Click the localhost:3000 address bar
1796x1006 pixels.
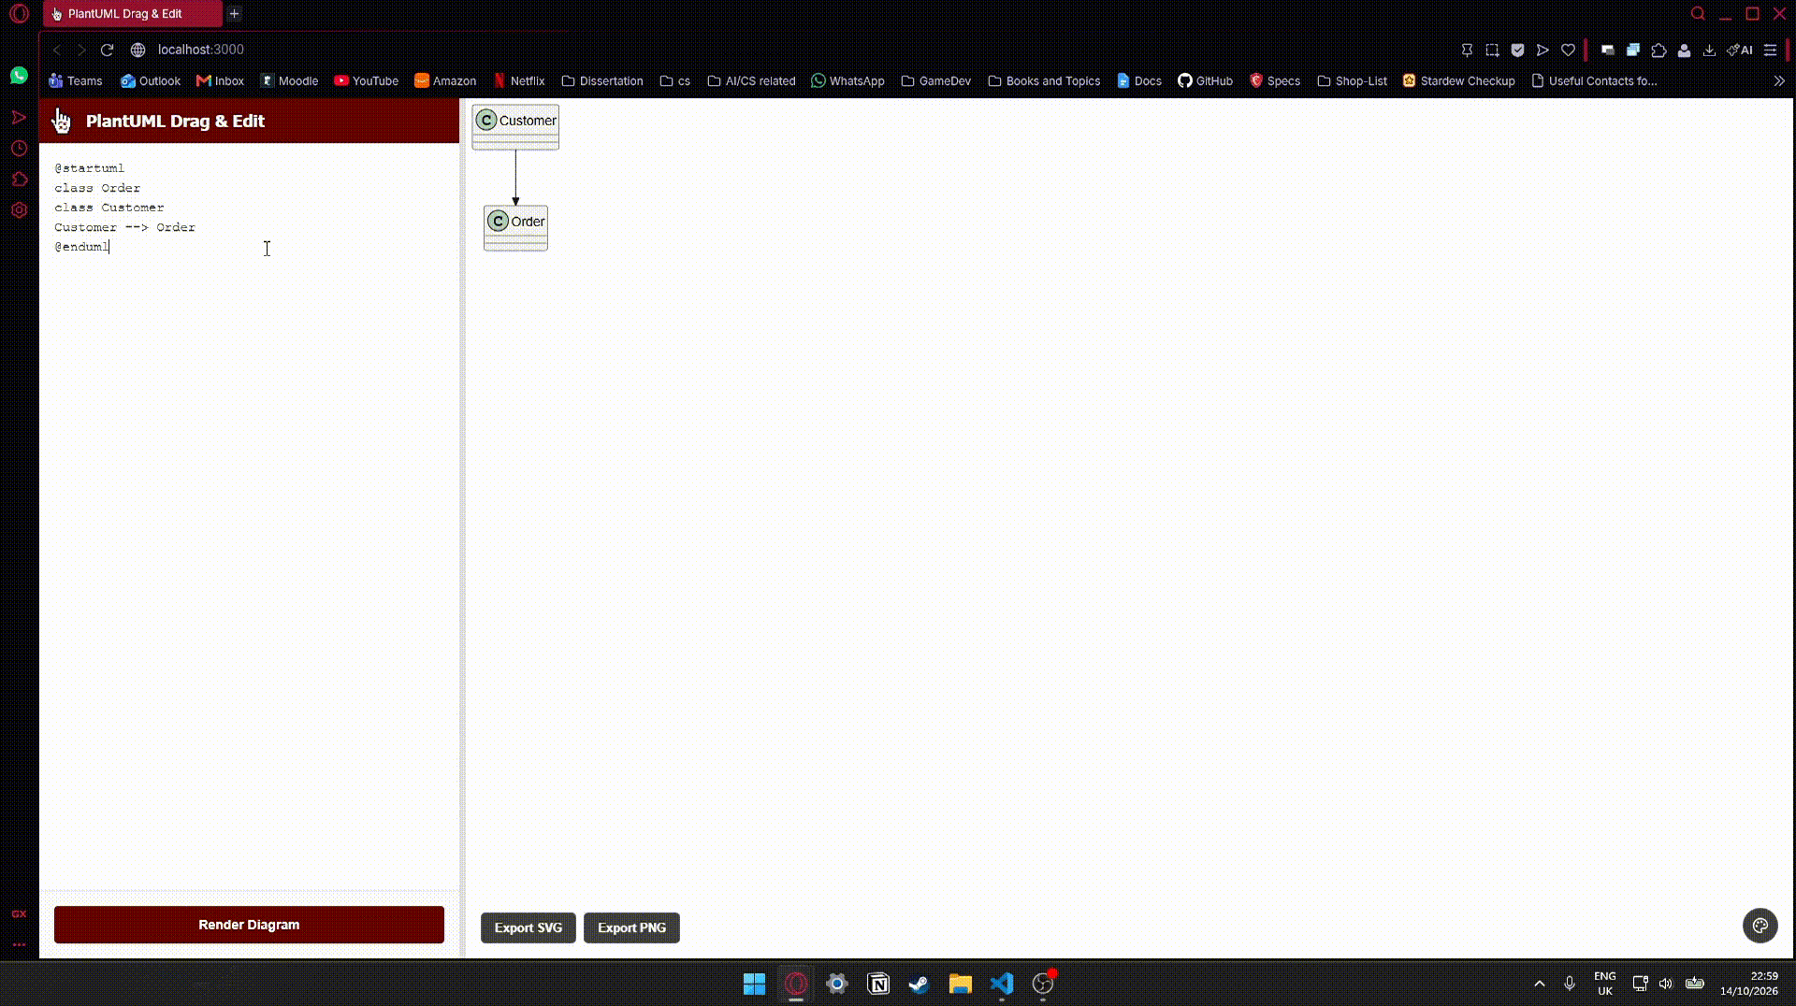tap(200, 50)
